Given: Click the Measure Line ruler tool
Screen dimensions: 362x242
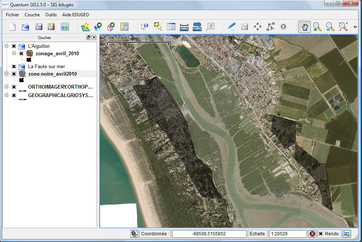Looking at the screenshot, I should point(184,27).
